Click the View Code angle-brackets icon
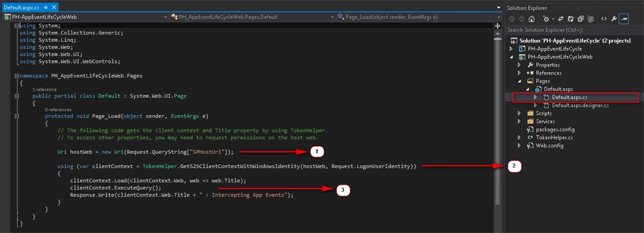 click(604, 19)
